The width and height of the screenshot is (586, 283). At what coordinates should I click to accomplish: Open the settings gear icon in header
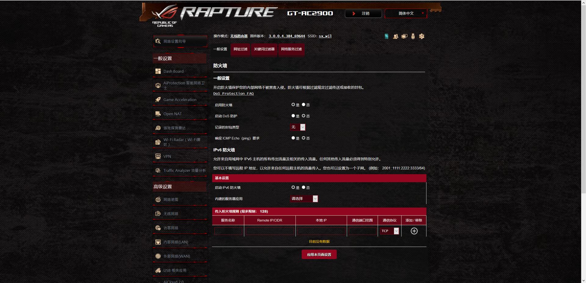coord(421,36)
